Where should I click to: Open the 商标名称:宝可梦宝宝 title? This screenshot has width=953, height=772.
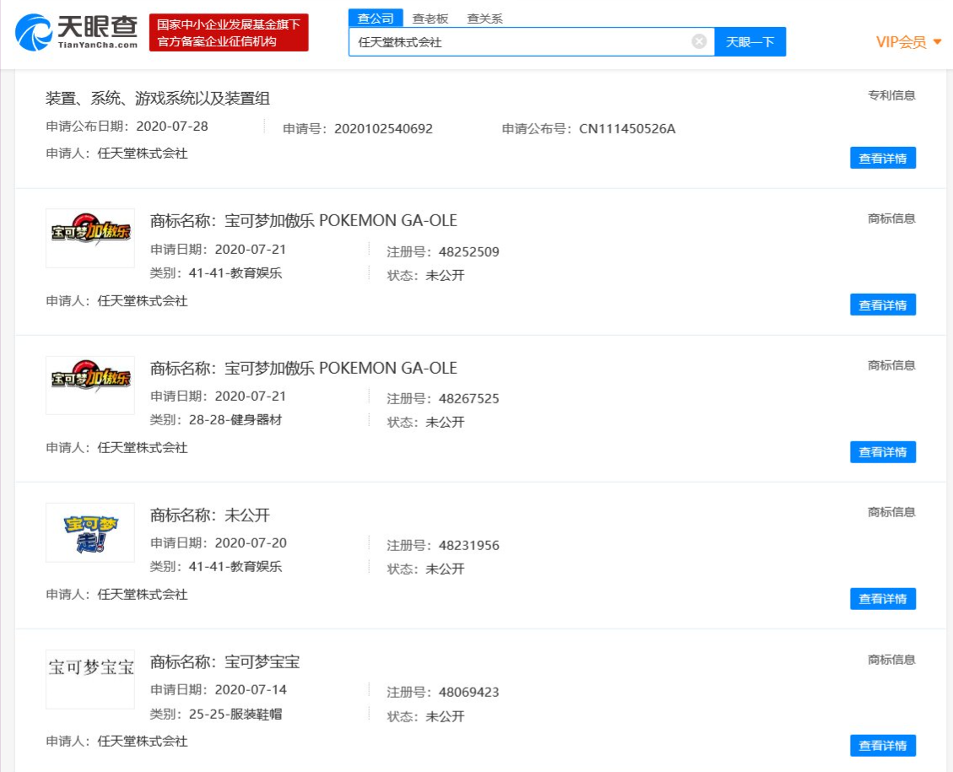coord(225,662)
